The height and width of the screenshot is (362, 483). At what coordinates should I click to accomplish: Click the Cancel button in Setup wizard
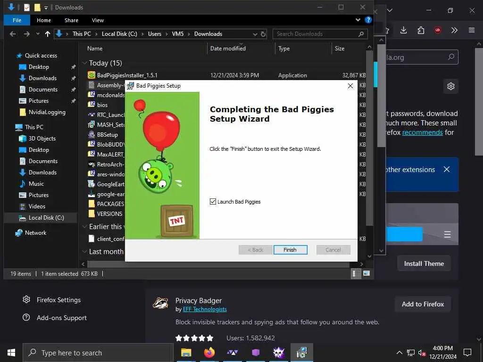(333, 250)
